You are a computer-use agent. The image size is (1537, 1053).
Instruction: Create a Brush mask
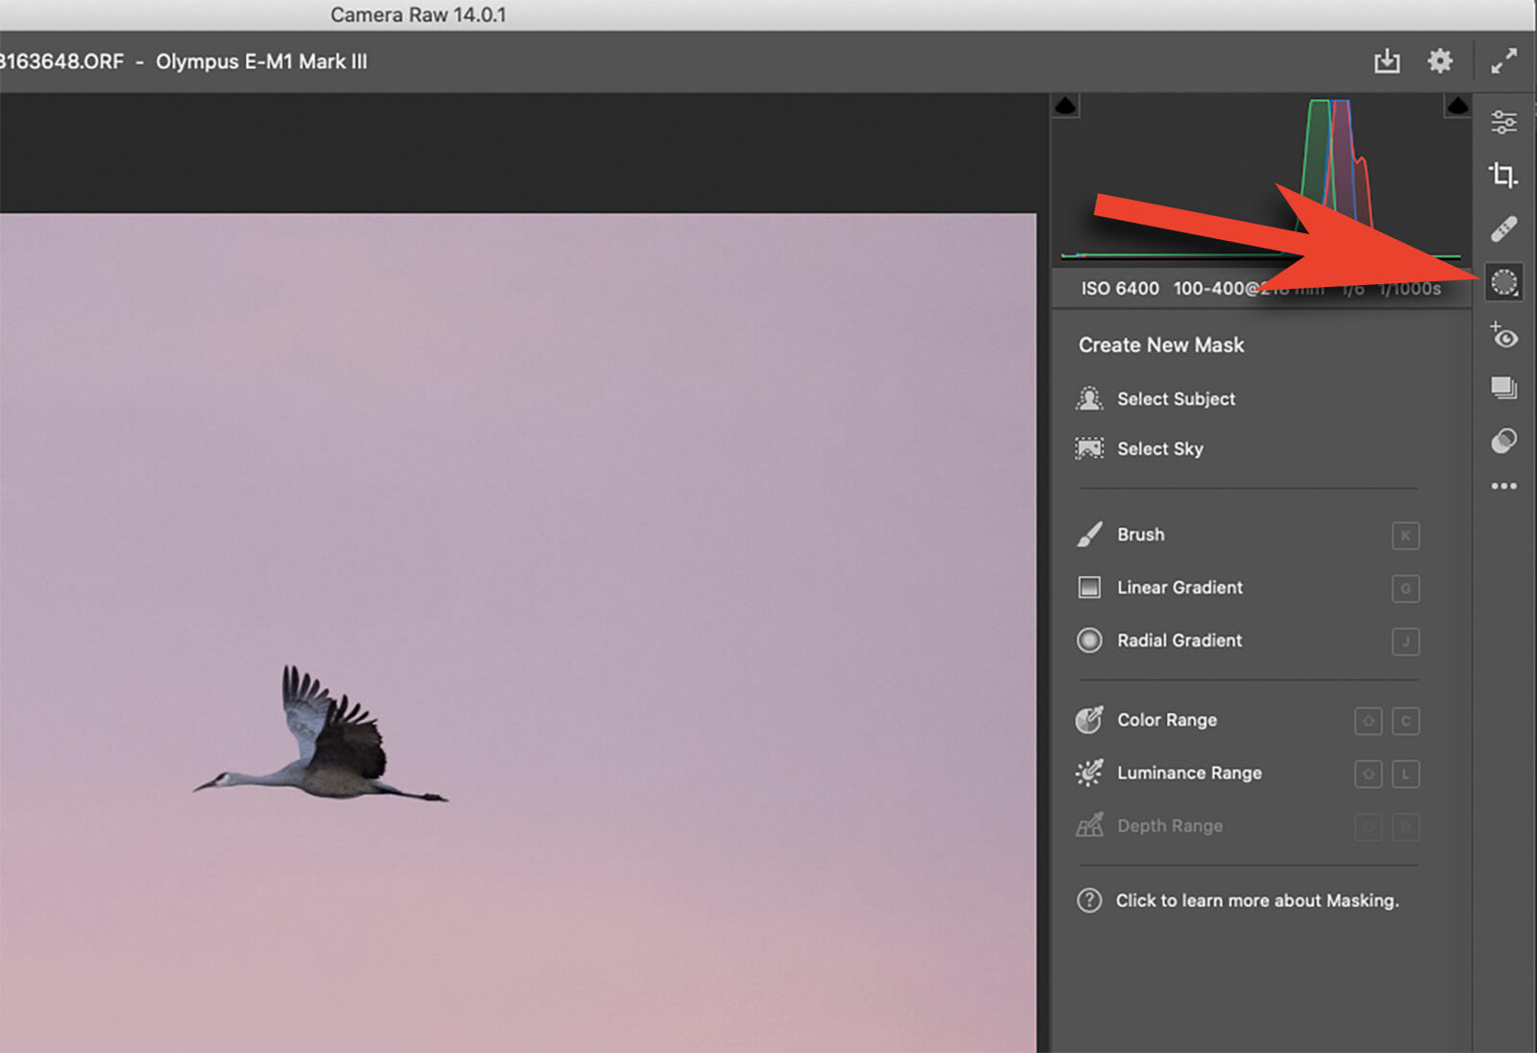1140,535
